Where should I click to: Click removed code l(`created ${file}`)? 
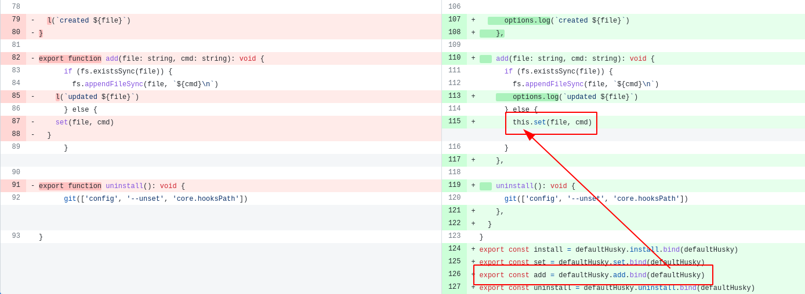(89, 21)
